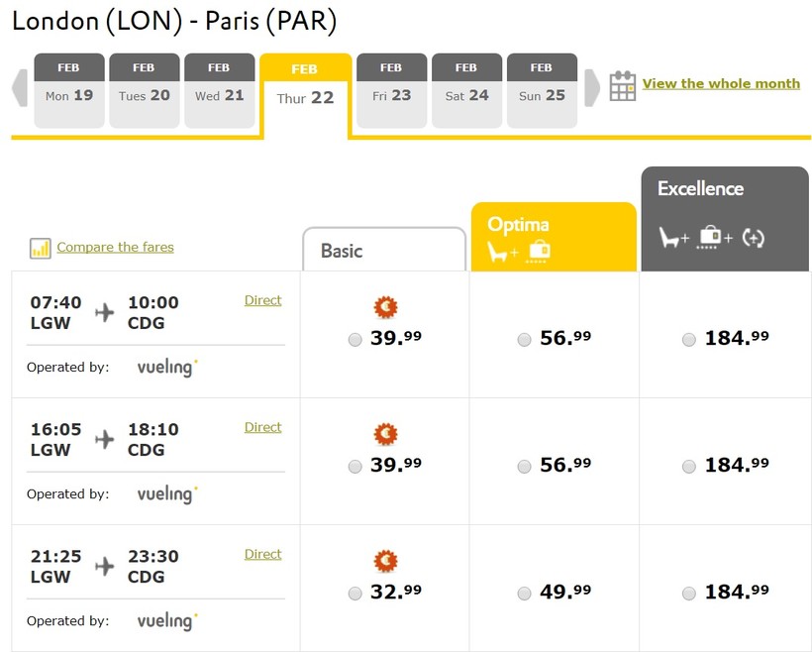
Task: Click the orange promo badge on the 21:25 flight
Action: [x=385, y=562]
